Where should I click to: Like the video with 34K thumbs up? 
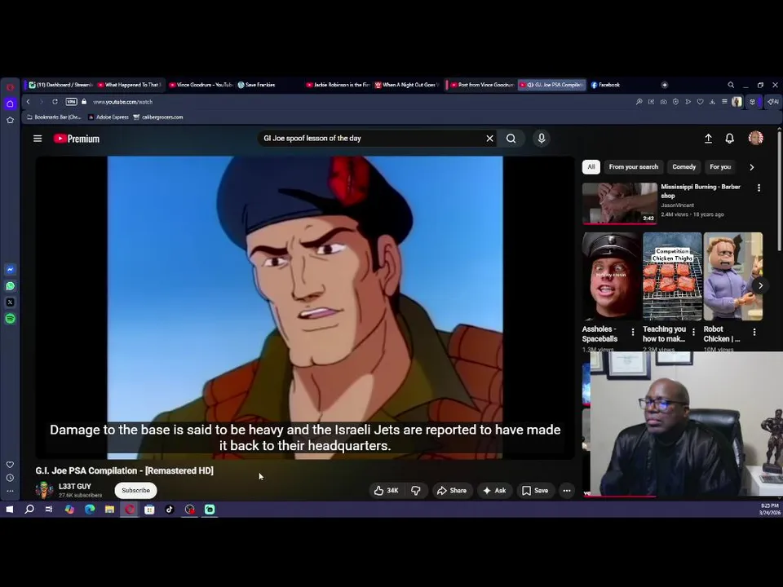(386, 491)
